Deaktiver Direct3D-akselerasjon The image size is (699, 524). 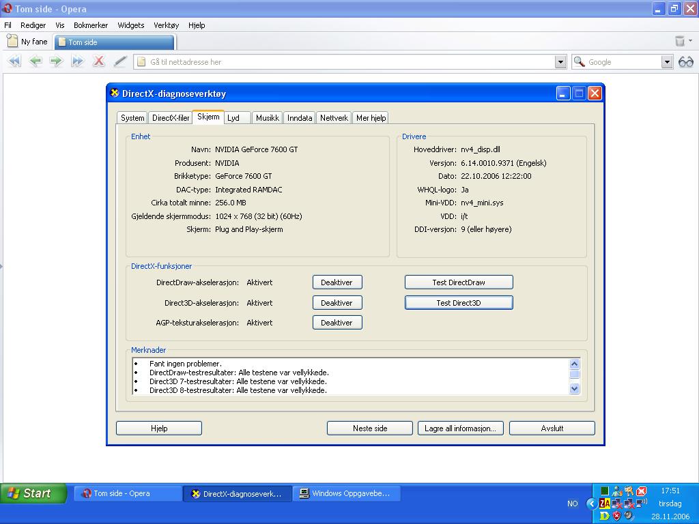coord(337,303)
